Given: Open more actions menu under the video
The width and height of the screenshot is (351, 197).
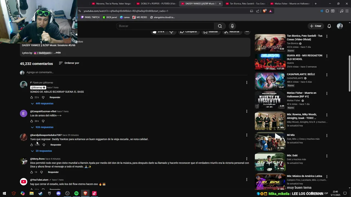Looking at the screenshot, I should [x=247, y=31].
